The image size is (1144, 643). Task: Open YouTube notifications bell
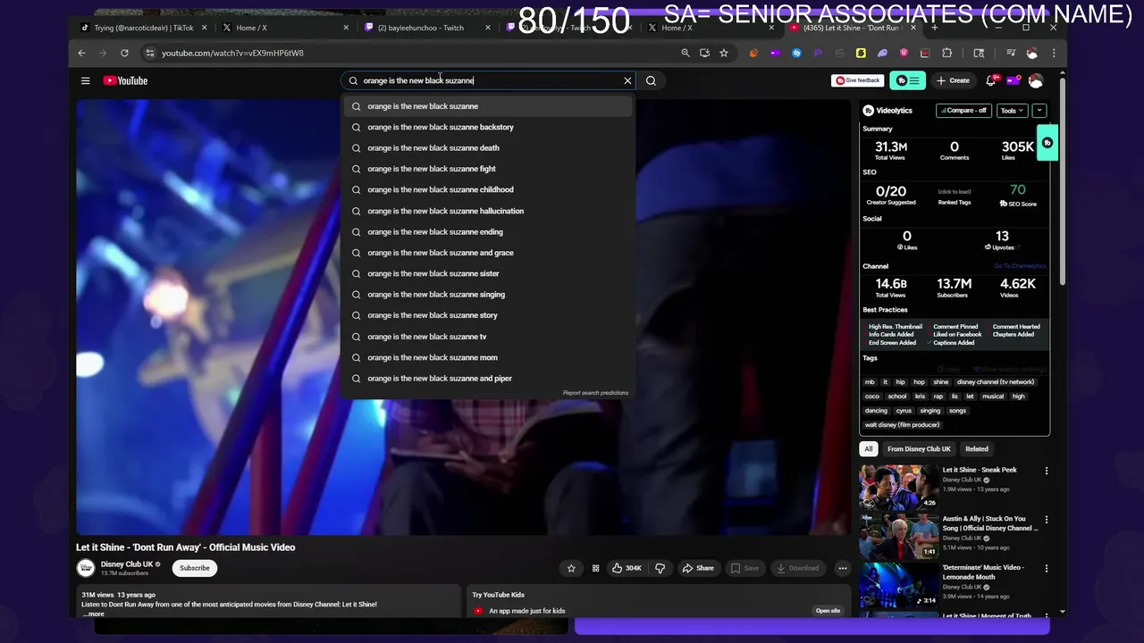click(990, 80)
